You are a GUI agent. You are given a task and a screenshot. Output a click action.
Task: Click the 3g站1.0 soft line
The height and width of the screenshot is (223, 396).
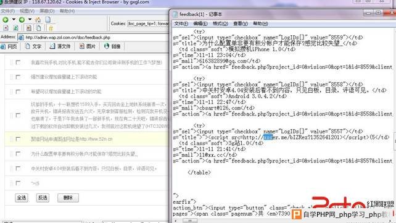221,143
